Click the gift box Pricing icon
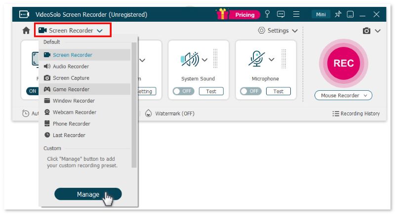The height and width of the screenshot is (214, 395). tap(222, 14)
